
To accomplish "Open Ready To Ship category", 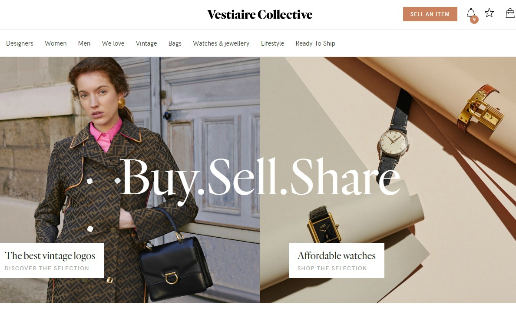I will [315, 43].
